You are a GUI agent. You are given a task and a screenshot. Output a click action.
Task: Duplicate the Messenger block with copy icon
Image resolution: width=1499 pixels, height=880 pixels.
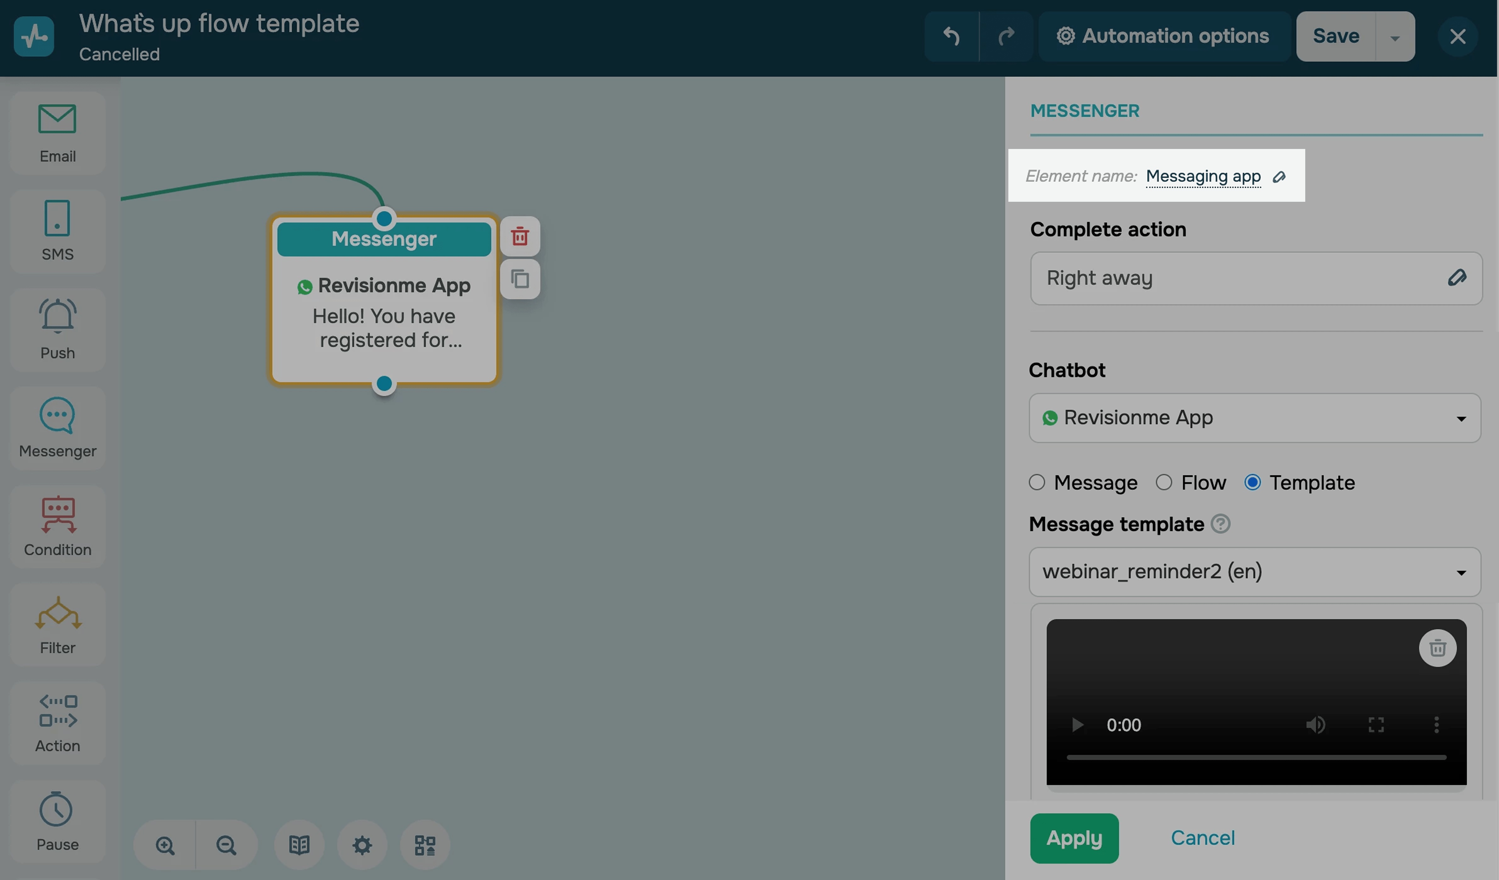click(x=519, y=279)
